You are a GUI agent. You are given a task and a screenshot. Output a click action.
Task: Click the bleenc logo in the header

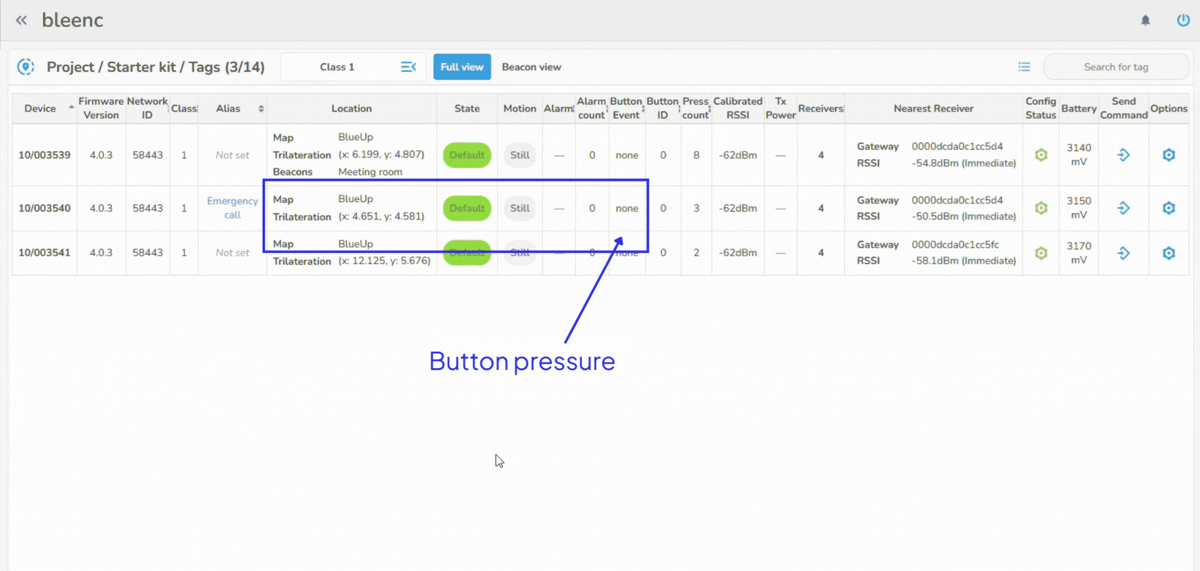coord(72,20)
